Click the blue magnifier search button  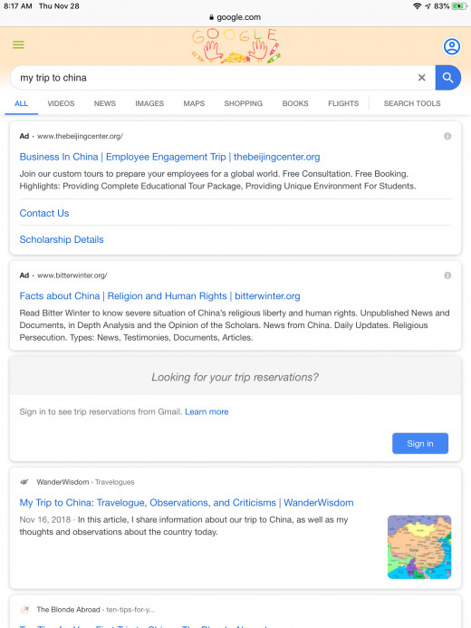(447, 78)
